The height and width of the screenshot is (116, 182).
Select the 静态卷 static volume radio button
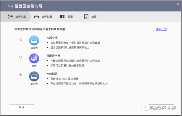[21, 75]
